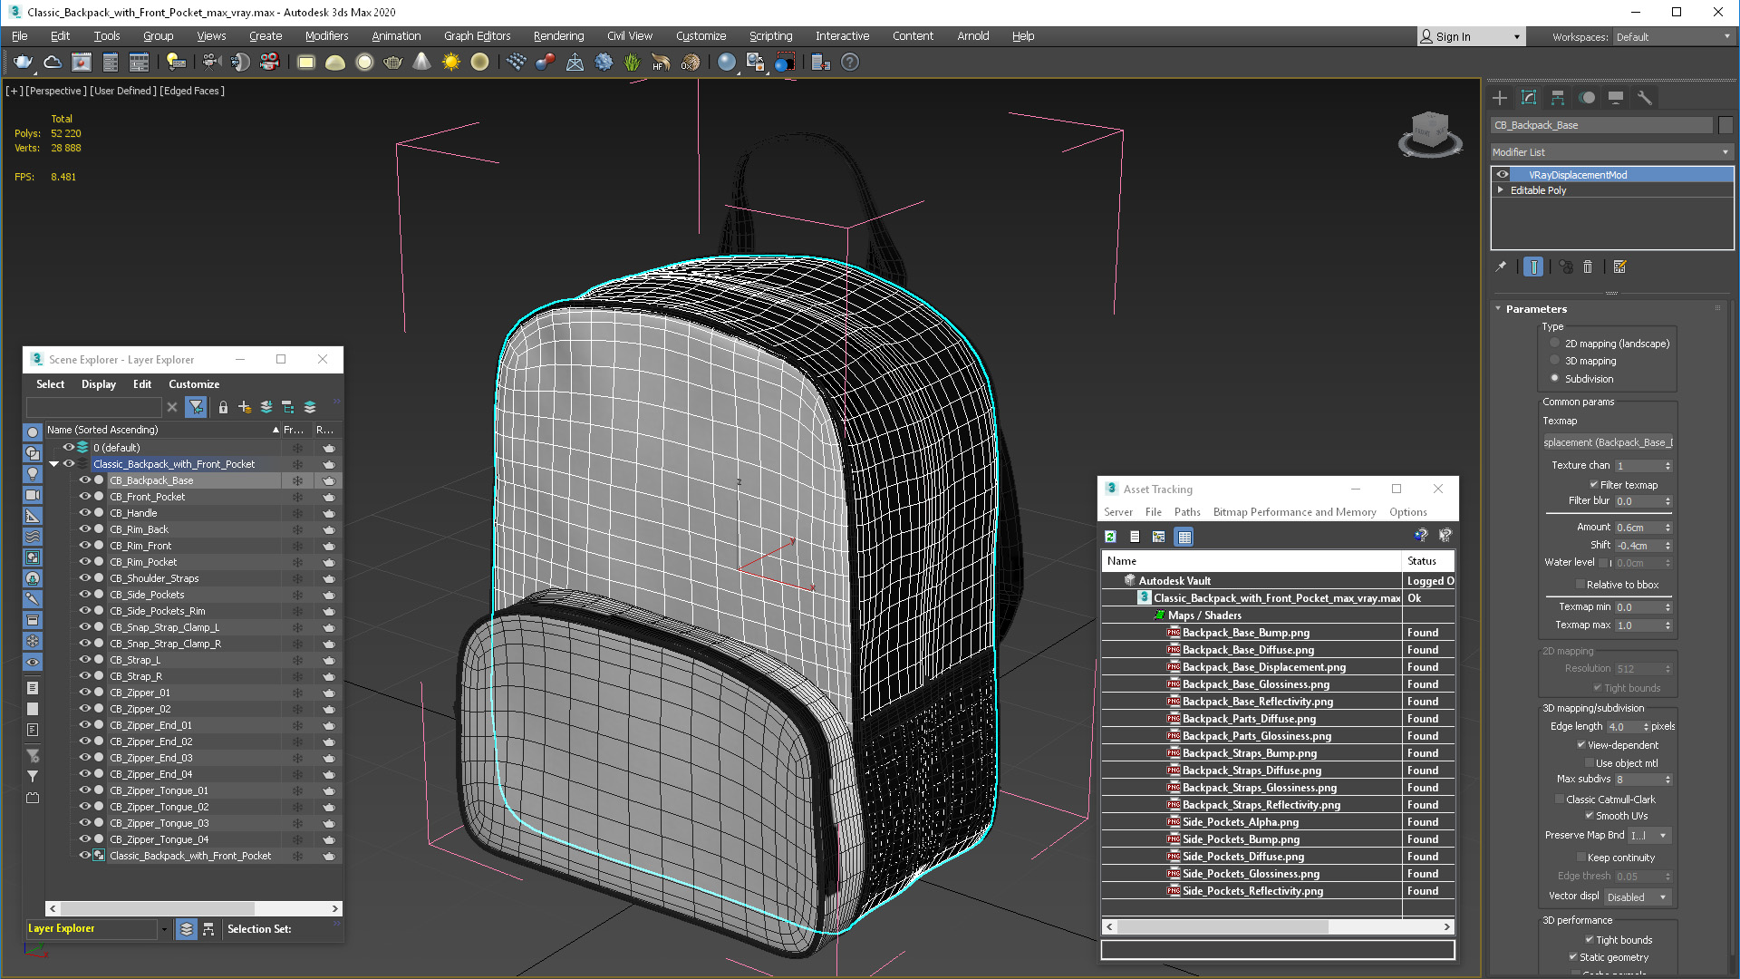Open the Hierarchy command panel tab
1740x979 pixels.
click(x=1558, y=98)
